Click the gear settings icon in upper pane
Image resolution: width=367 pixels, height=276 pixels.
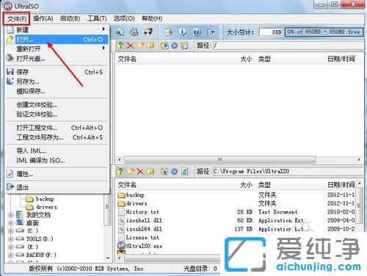[174, 46]
